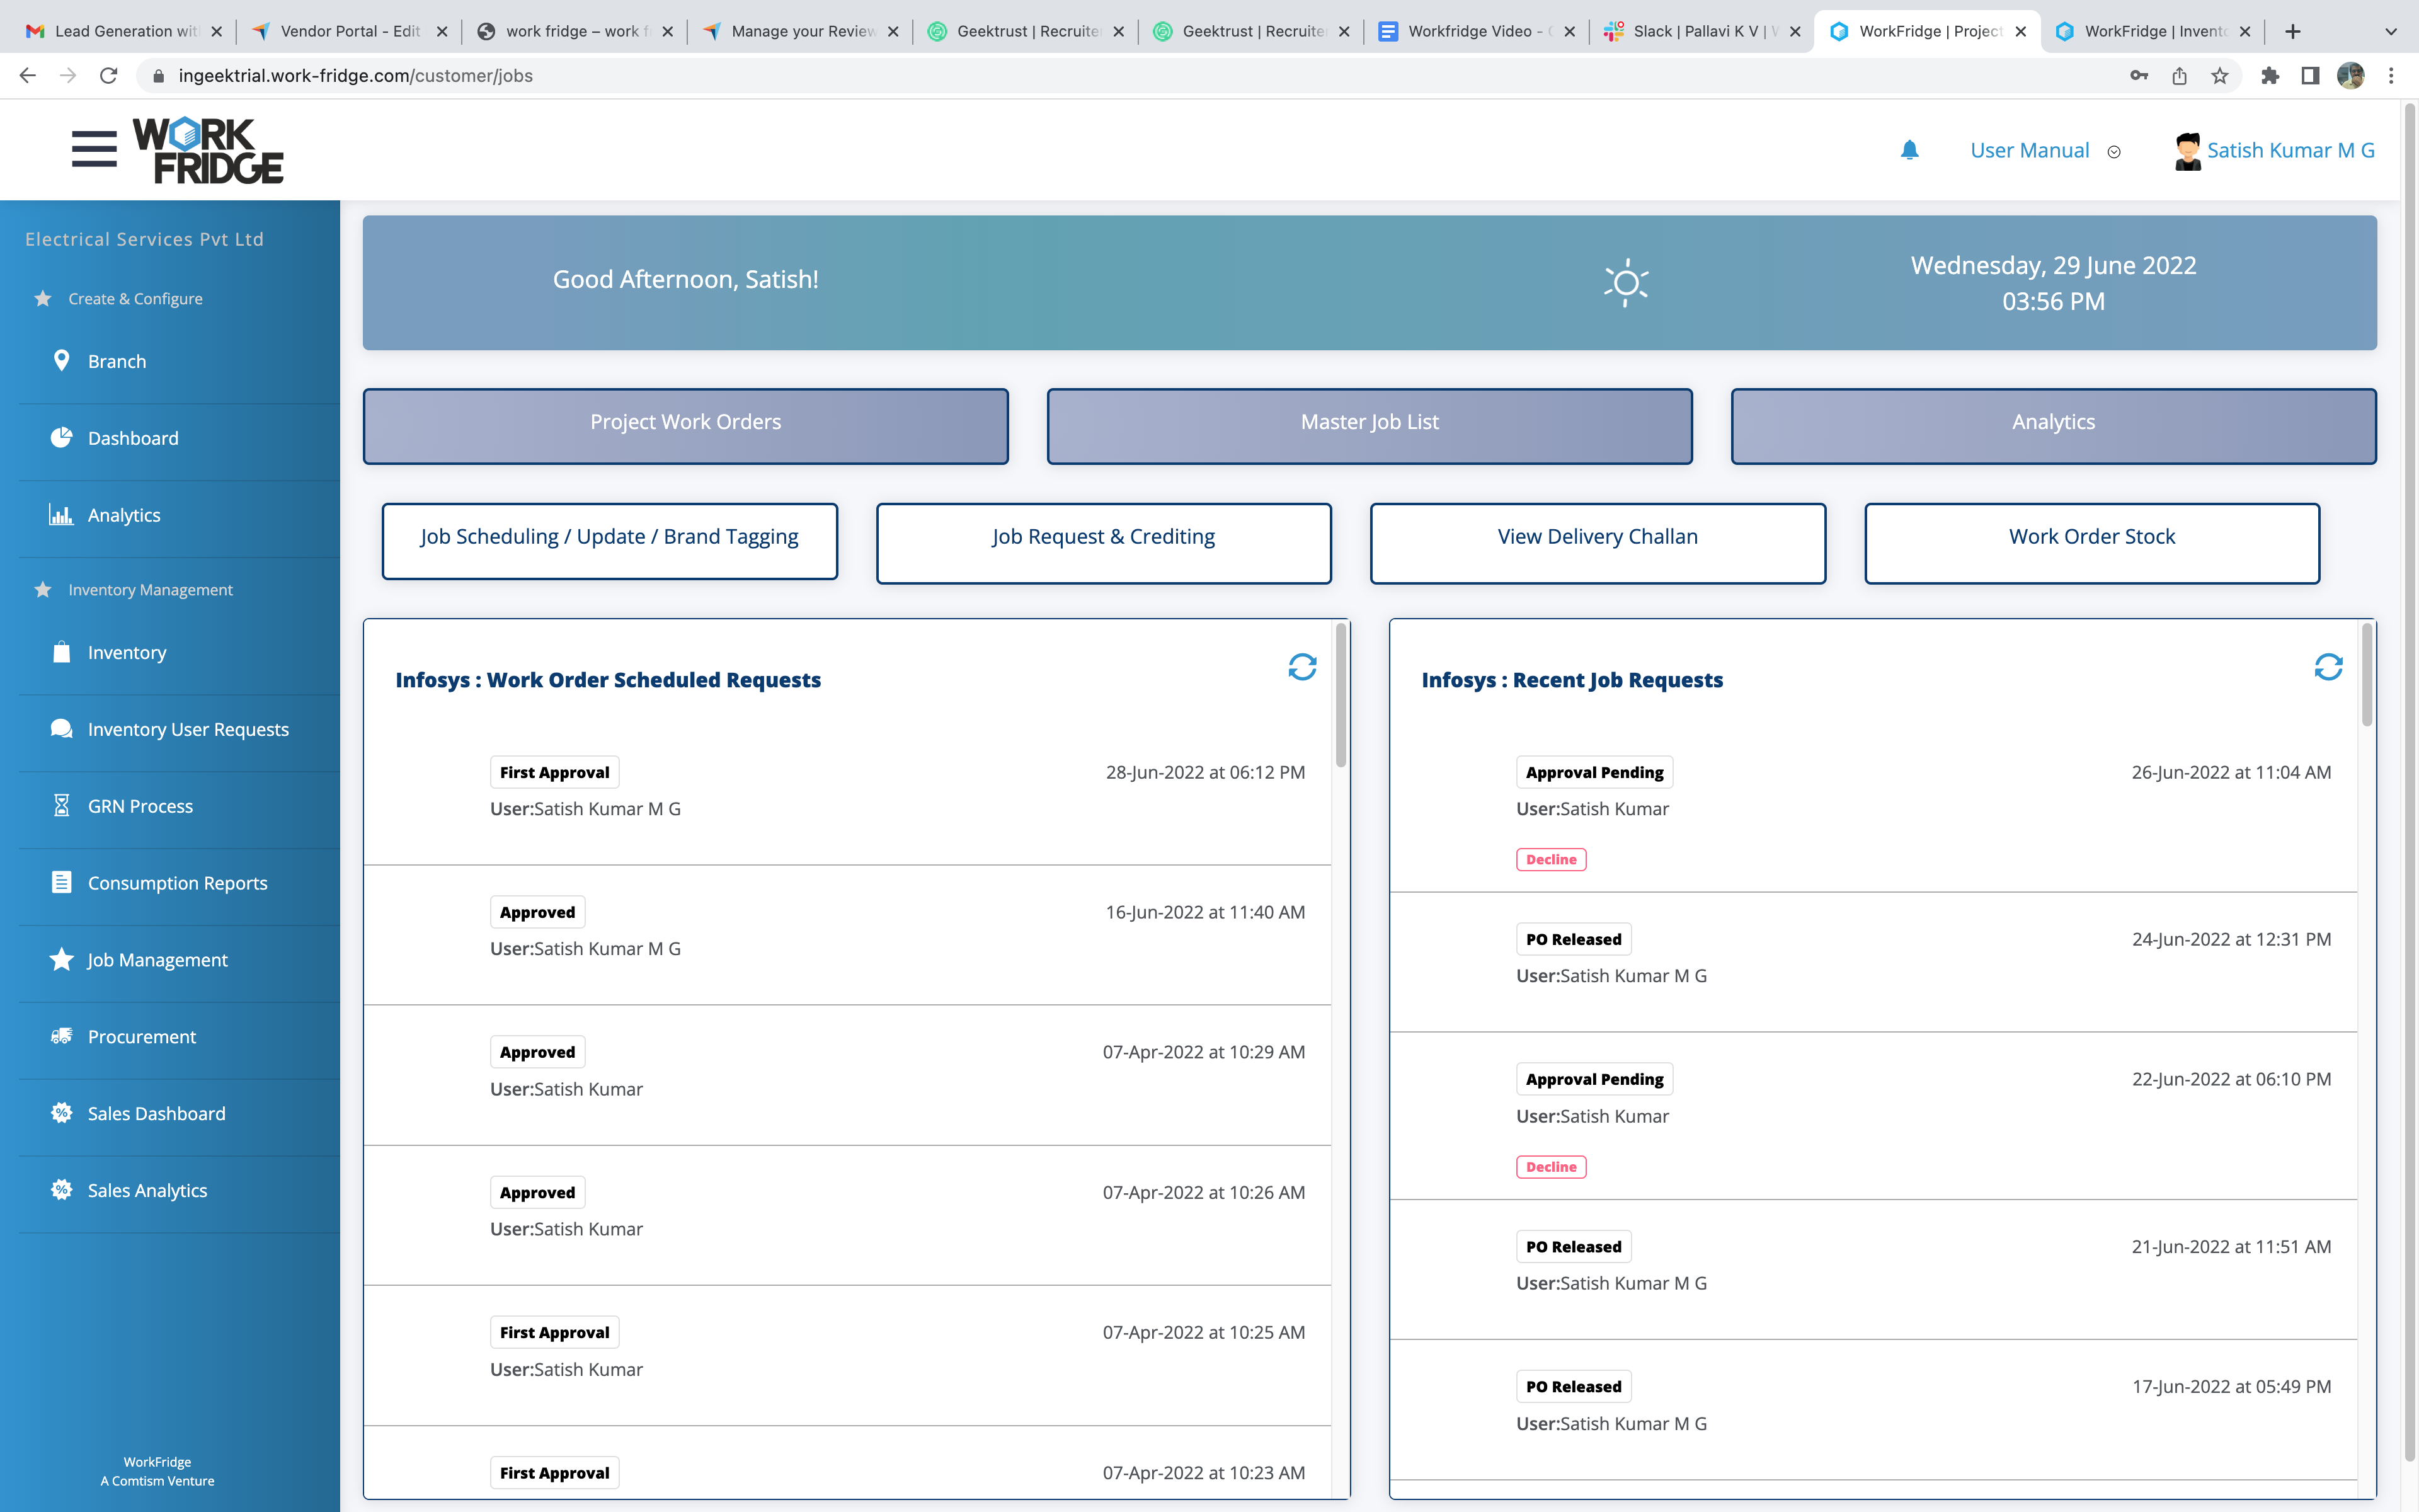Viewport: 2419px width, 1512px height.
Task: Select the Branch location icon in sidebar
Action: pos(61,360)
